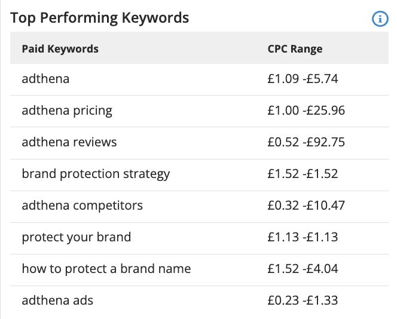This screenshot has width=397, height=319.
Task: Select 'brand protection strategy' keyword
Action: (x=96, y=174)
